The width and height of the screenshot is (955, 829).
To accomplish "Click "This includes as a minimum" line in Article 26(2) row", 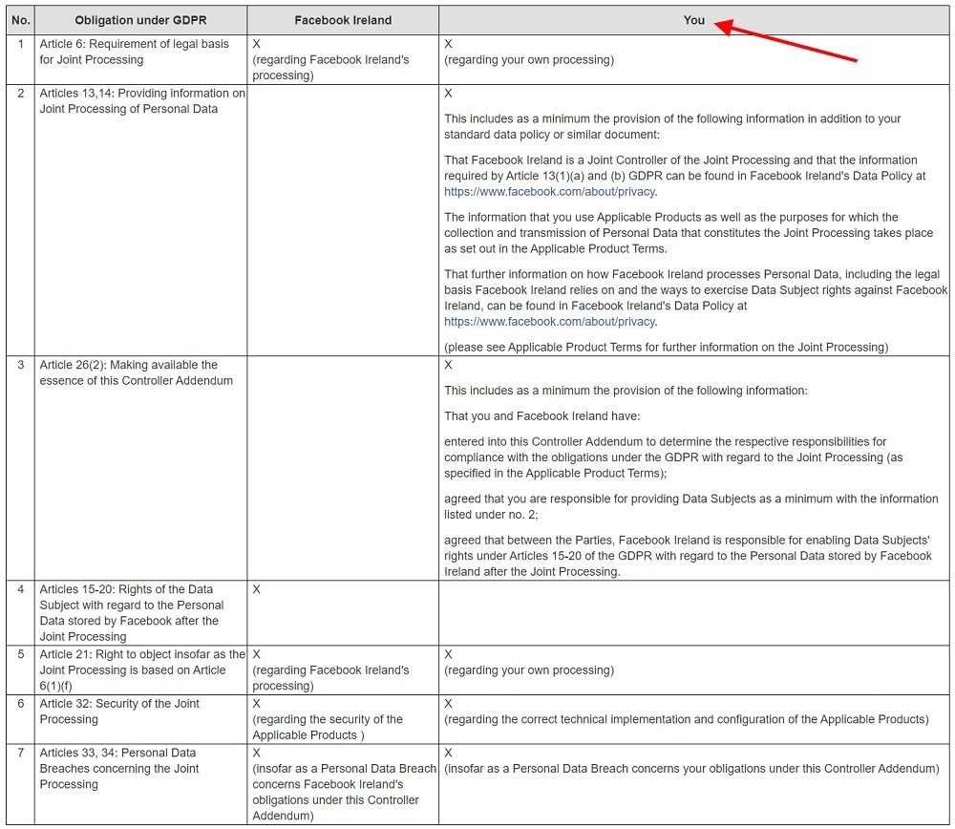I will point(626,391).
